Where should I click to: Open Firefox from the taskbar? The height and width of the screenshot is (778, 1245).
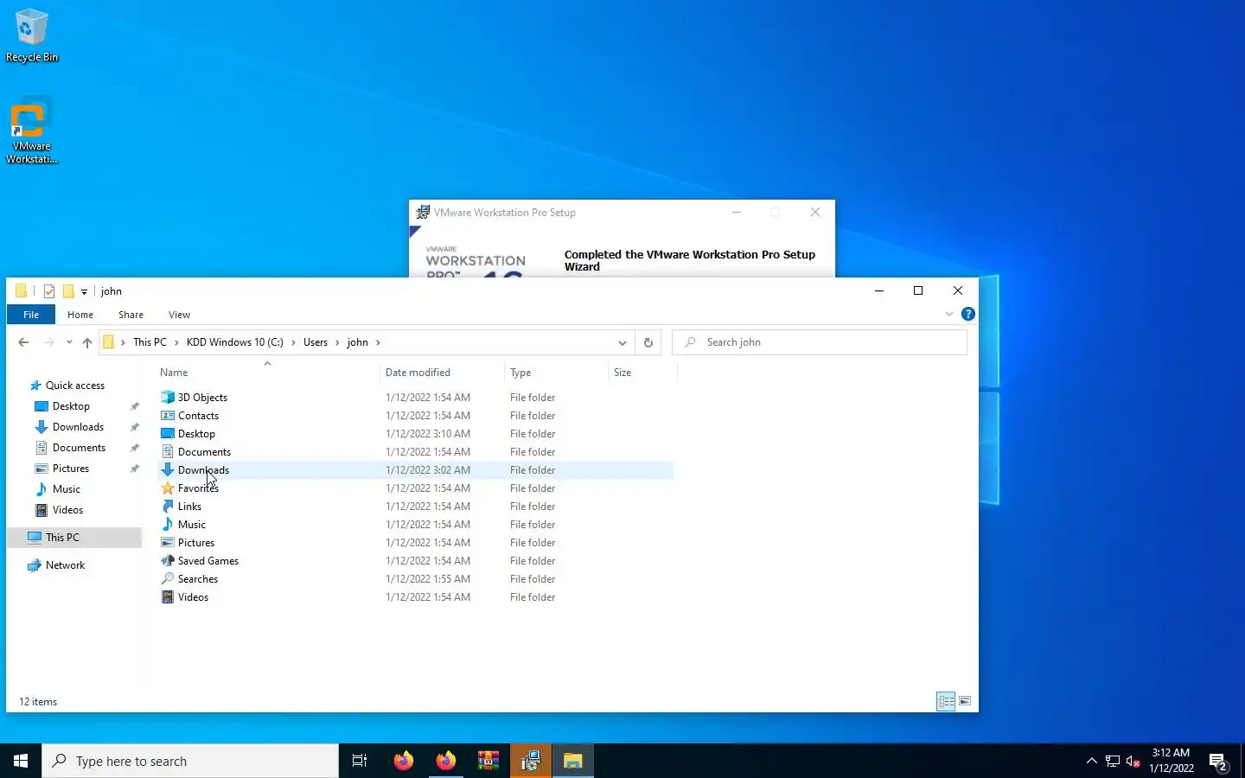(x=403, y=761)
